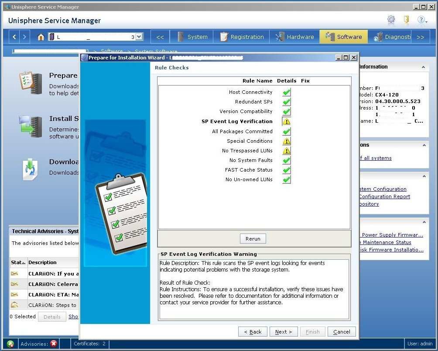The height and width of the screenshot is (351, 438).
Task: View No System Faults check mark
Action: point(286,160)
